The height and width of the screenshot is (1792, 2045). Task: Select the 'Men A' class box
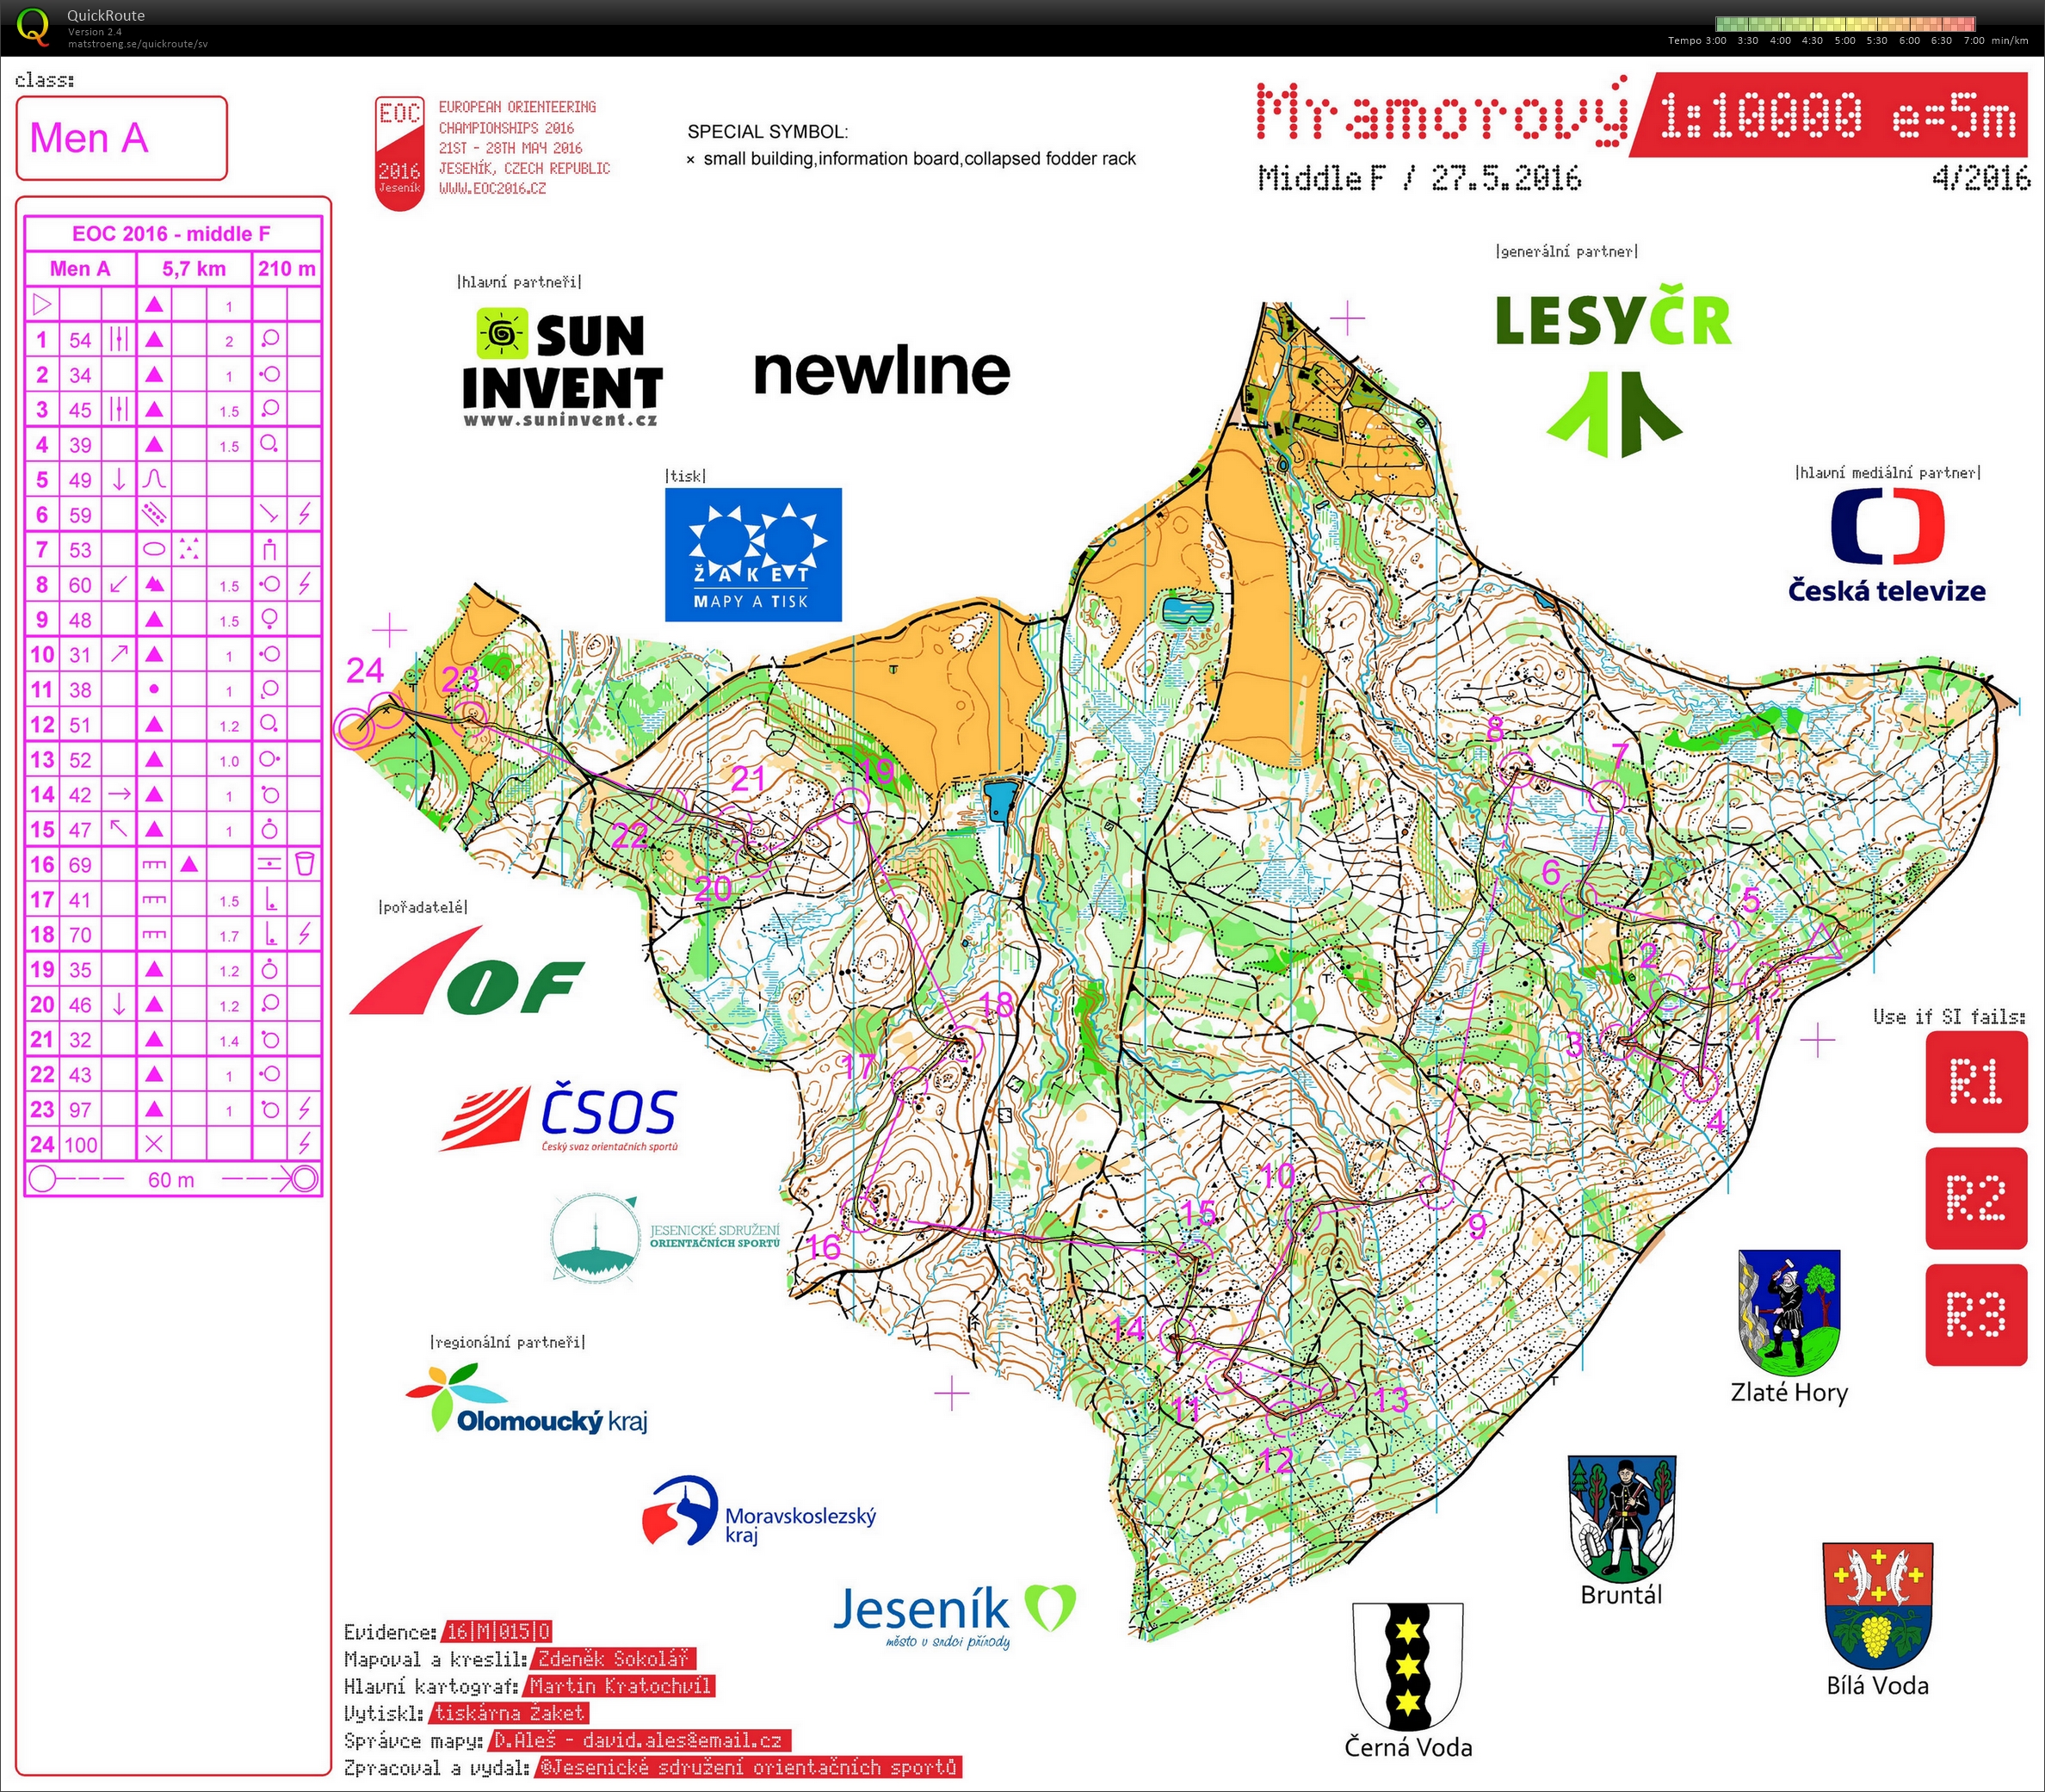122,138
